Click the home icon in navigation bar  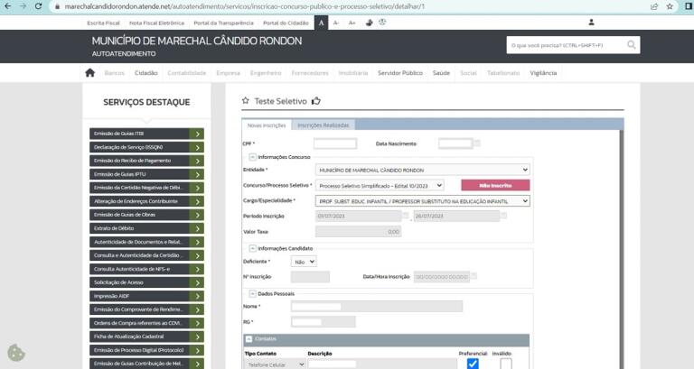89,72
